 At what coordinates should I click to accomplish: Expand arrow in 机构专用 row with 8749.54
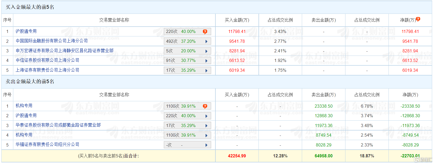click(x=206, y=135)
